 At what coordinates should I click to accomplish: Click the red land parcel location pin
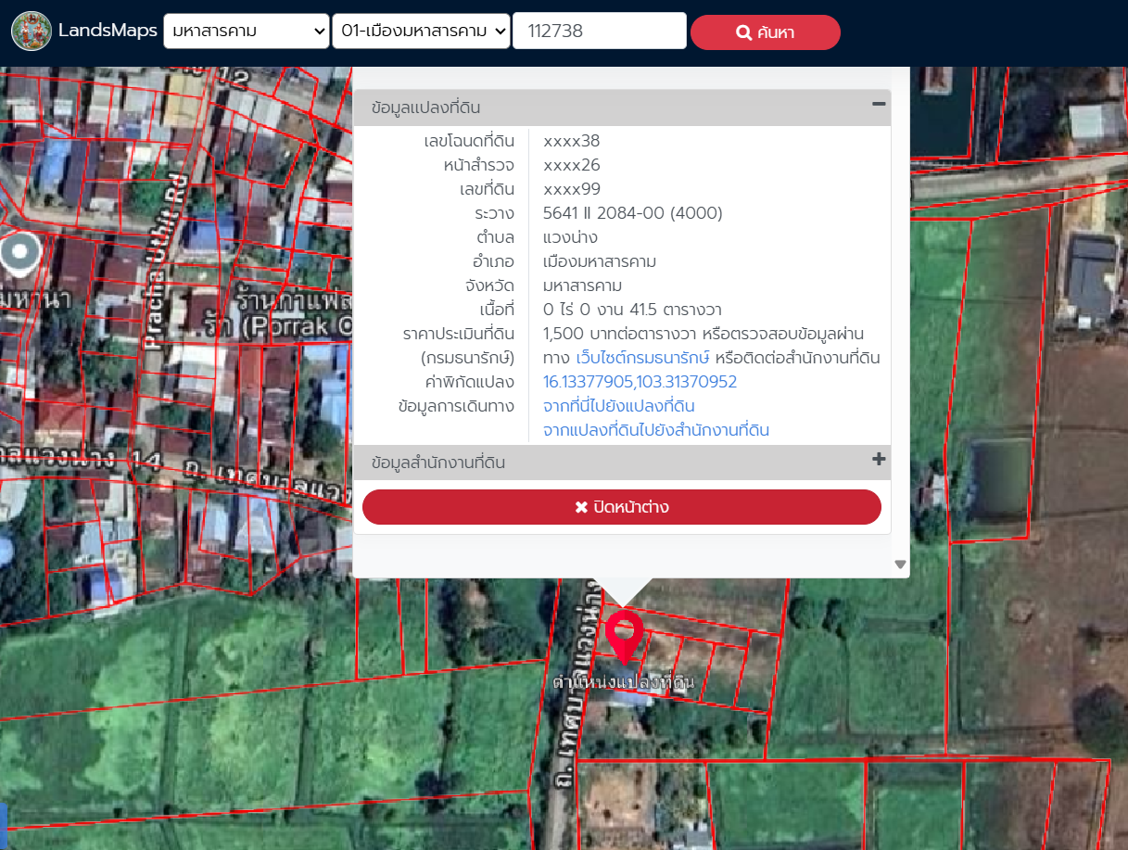coord(625,631)
